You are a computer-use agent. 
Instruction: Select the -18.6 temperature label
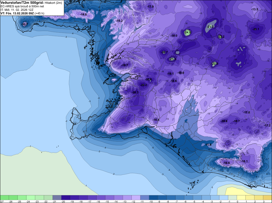coord(173,81)
